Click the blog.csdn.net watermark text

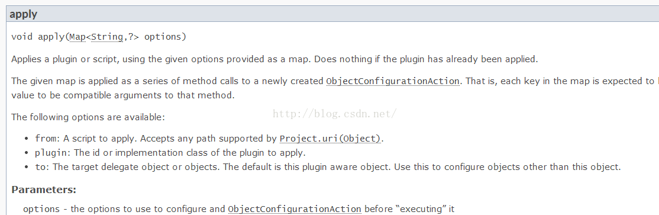(335, 114)
